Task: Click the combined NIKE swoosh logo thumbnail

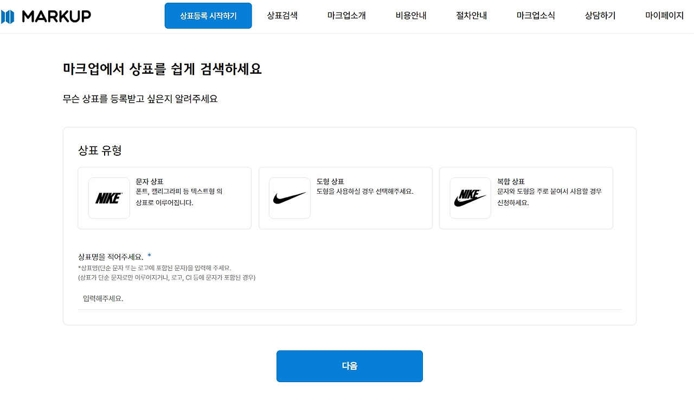Action: 470,198
